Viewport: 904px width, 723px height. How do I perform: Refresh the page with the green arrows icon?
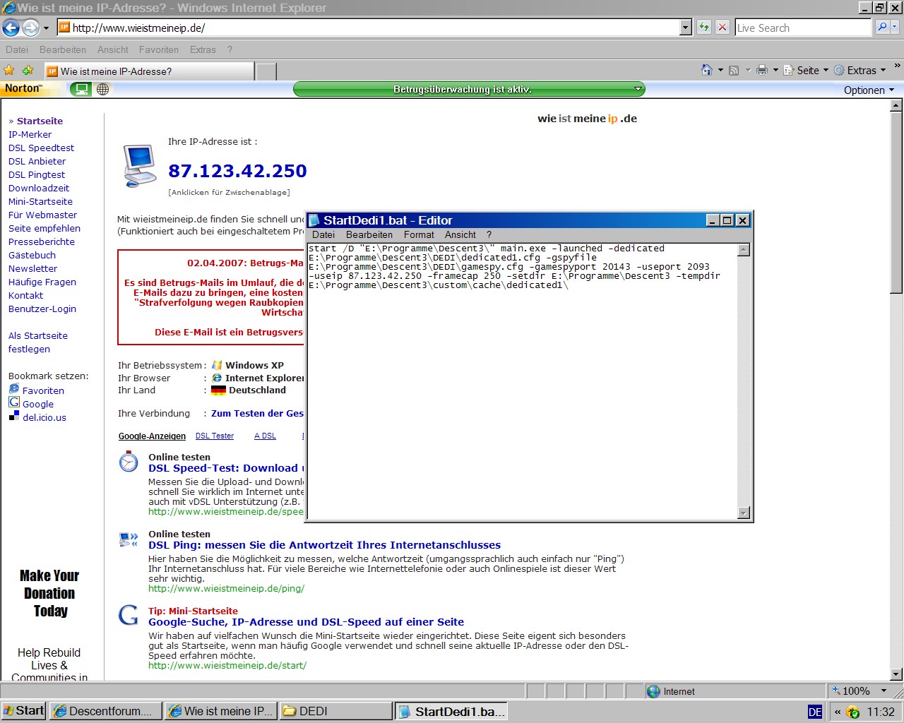(704, 28)
